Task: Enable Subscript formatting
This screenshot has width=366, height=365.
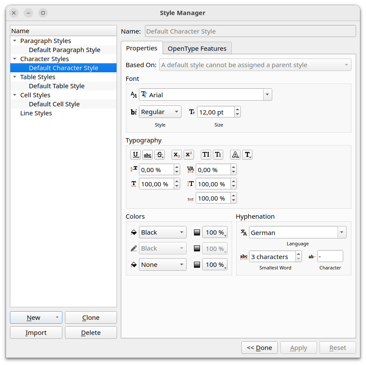Action: pyautogui.click(x=177, y=155)
